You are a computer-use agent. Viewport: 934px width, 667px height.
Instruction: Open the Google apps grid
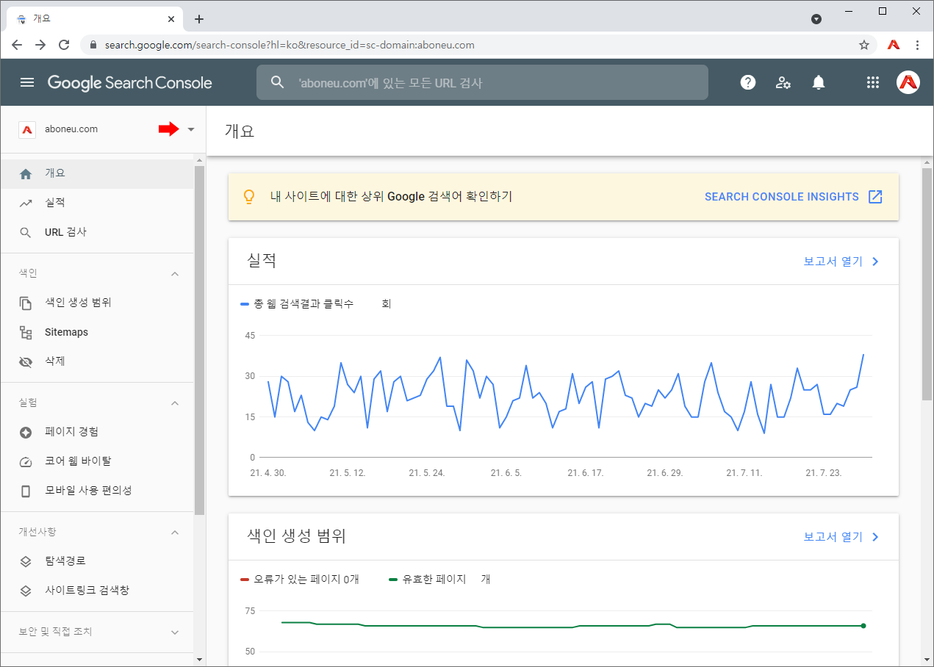[873, 82]
